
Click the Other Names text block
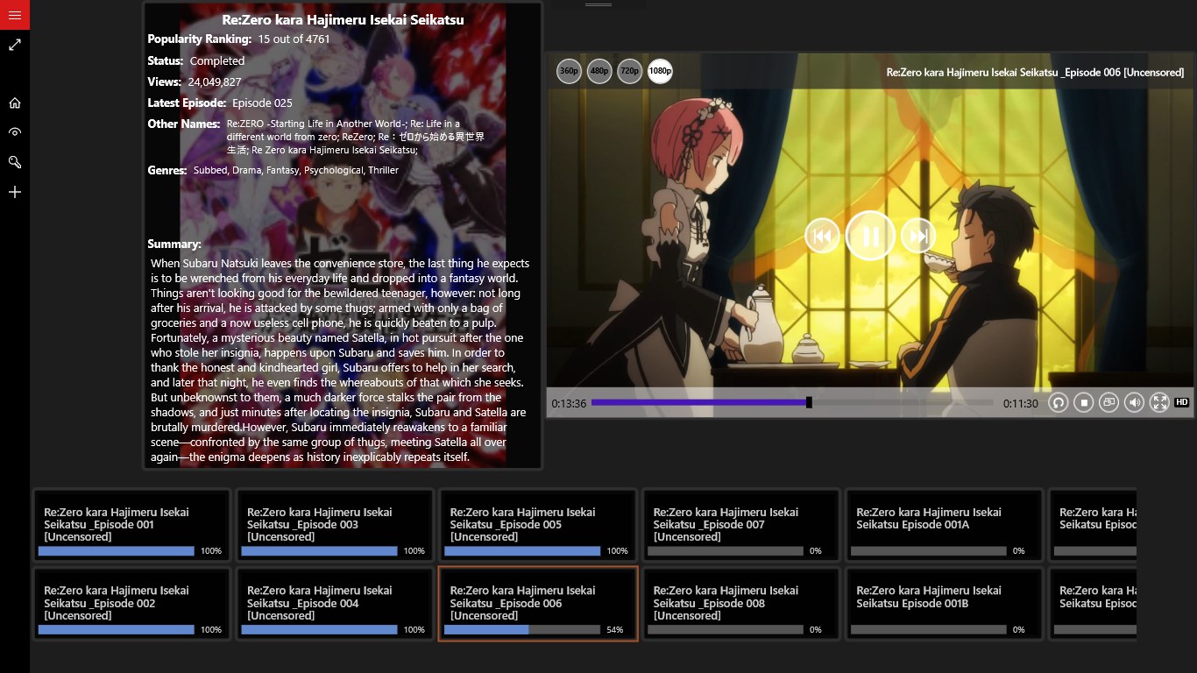coord(355,137)
